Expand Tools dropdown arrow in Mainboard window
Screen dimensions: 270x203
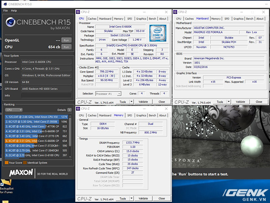point(229,102)
